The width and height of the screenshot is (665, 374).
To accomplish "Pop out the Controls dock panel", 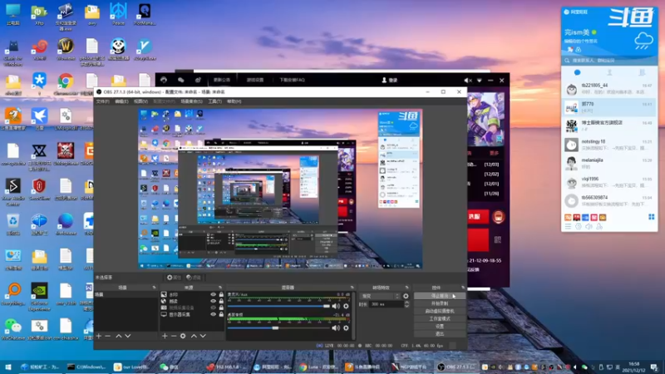I will [x=463, y=288].
